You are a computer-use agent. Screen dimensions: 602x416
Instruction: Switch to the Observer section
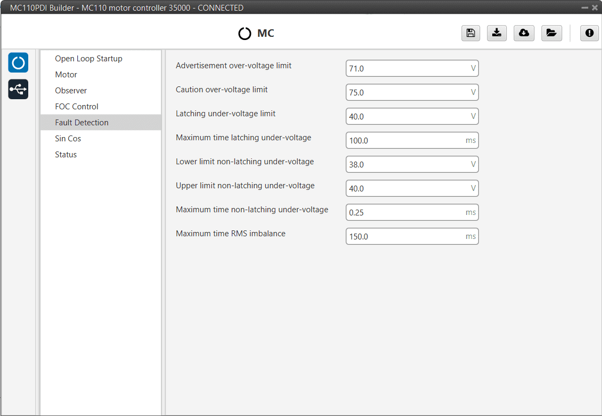pos(101,90)
